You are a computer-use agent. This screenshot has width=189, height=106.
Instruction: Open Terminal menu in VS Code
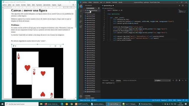(114, 2)
